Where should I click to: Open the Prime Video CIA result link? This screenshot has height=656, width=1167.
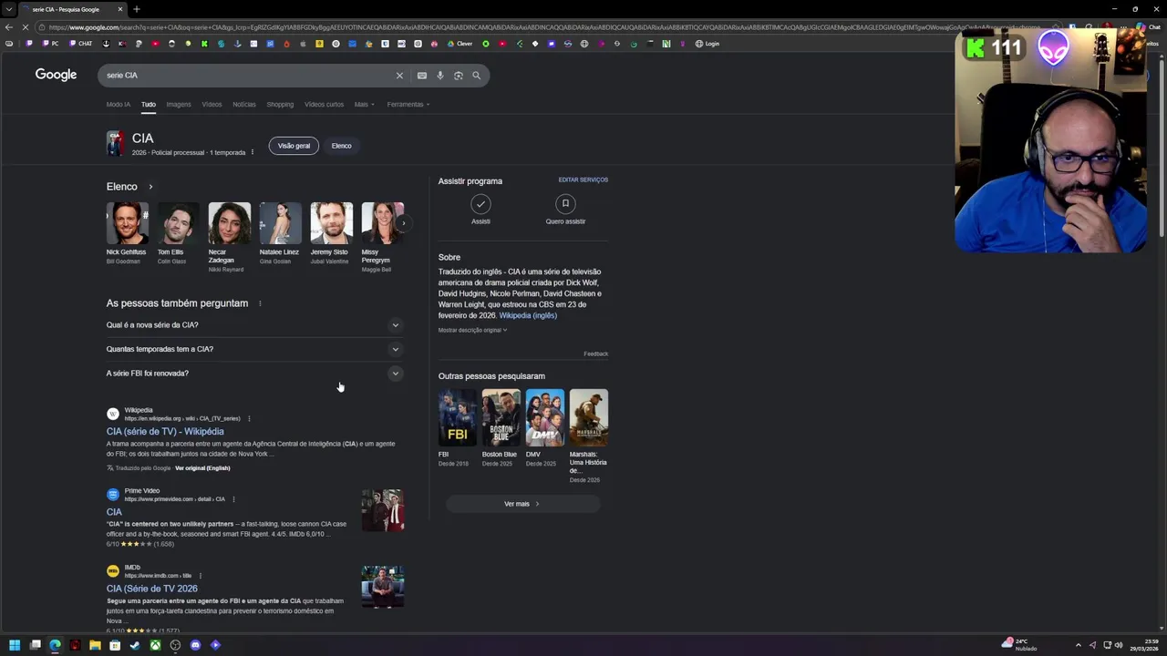114,512
